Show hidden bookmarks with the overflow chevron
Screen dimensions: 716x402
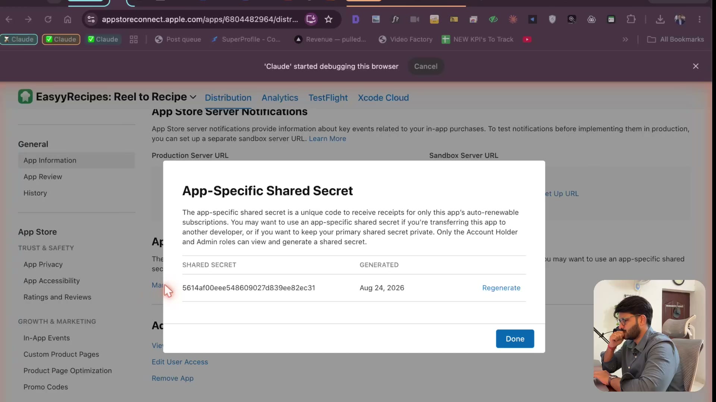625,39
